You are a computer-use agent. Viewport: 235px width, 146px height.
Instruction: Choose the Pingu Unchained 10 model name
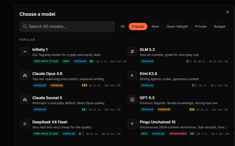tap(158, 122)
